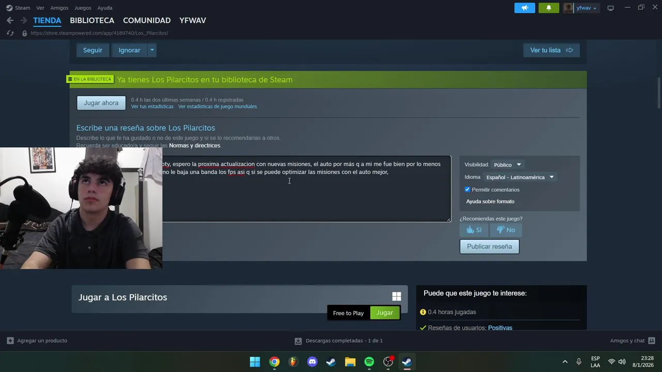Screen dimensions: 662x372
Task: Click the thumbs-down No recommendation
Action: pyautogui.click(x=506, y=230)
